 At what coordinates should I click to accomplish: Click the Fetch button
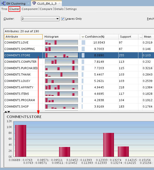150,19
